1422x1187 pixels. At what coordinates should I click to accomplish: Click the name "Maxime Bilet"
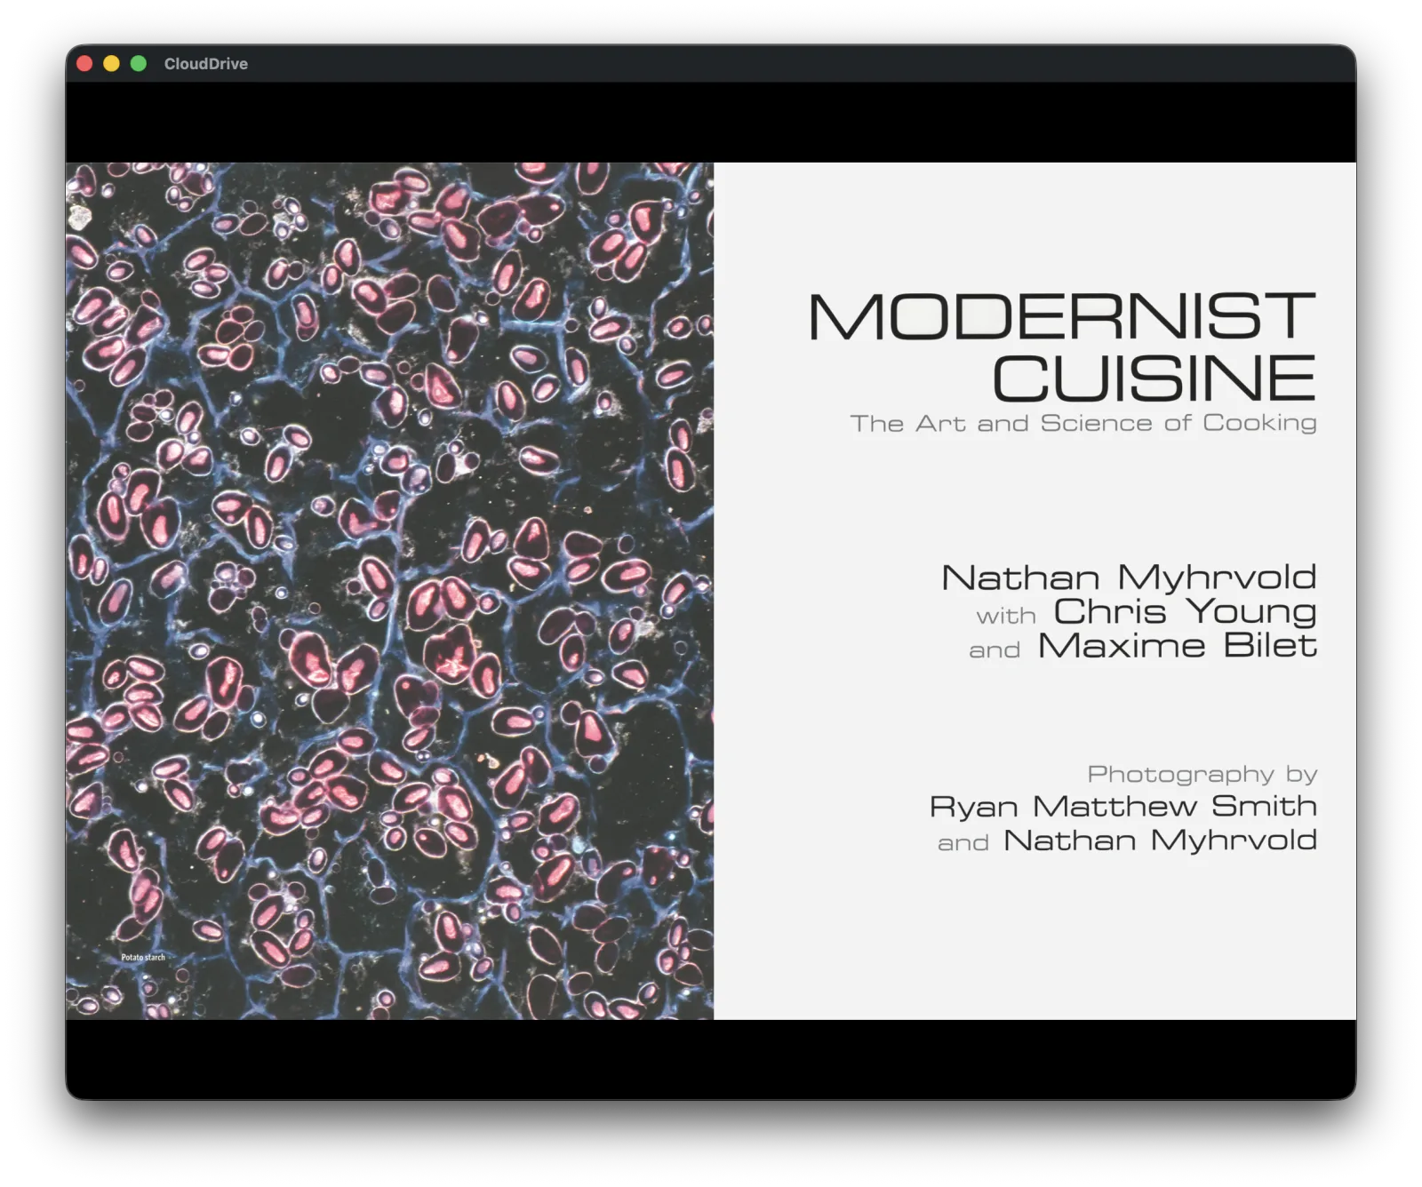[1178, 646]
